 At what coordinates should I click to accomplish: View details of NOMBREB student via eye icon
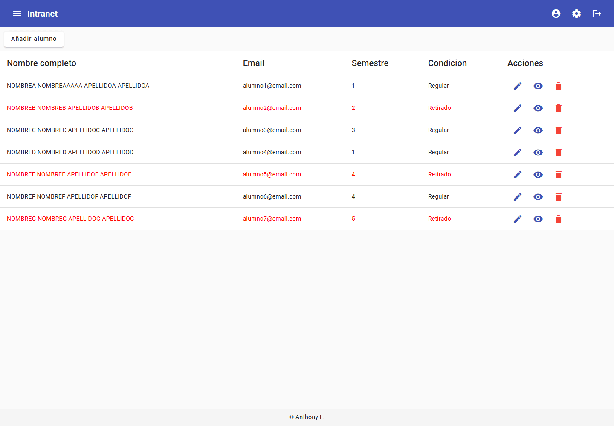(x=538, y=108)
